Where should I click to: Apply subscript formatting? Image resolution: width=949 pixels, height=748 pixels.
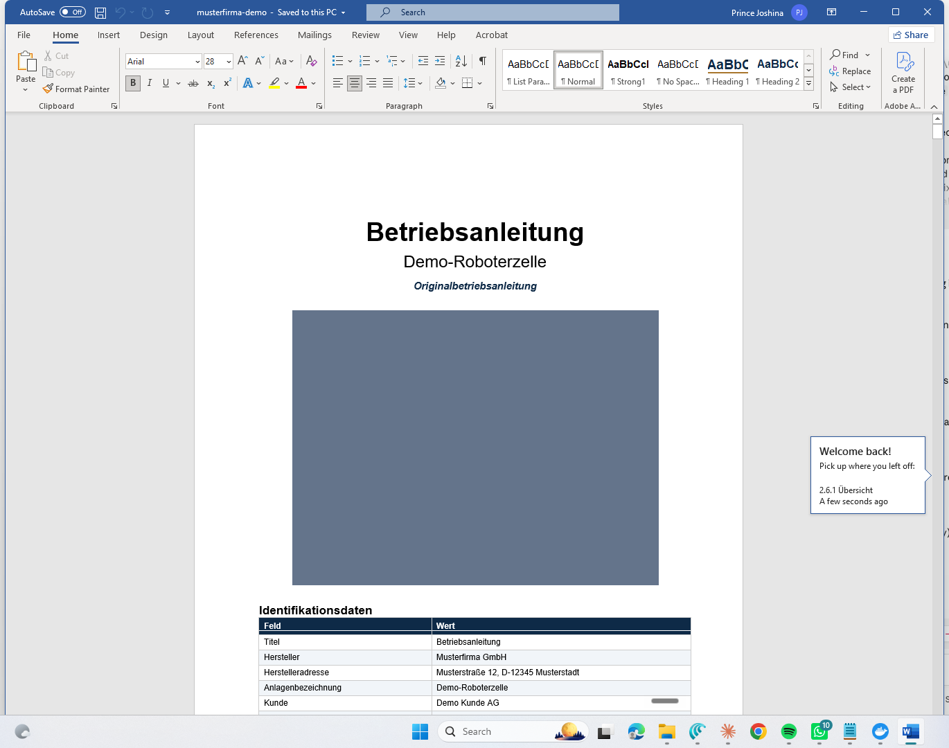click(211, 83)
